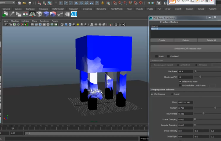The width and height of the screenshot is (221, 141).
Task: Enable snap to points magnet icon
Action: [125, 3]
